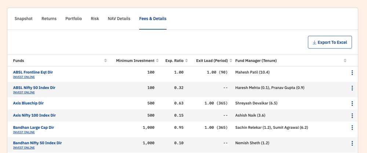Sort by Exit Load (Period) column arrows
The height and width of the screenshot is (153, 367).
[231, 61]
